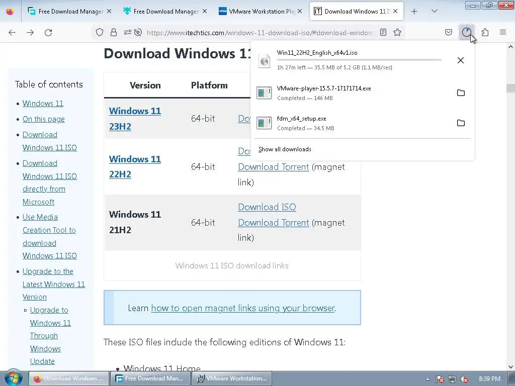The image size is (515, 386).
Task: Close the VMware Workstation Player tab
Action: tap(300, 11)
